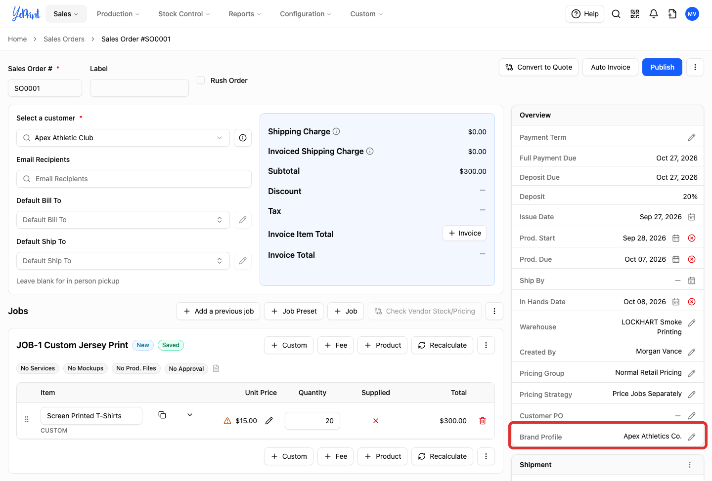Open the Issue Date calendar icon
The height and width of the screenshot is (481, 712).
tap(692, 217)
